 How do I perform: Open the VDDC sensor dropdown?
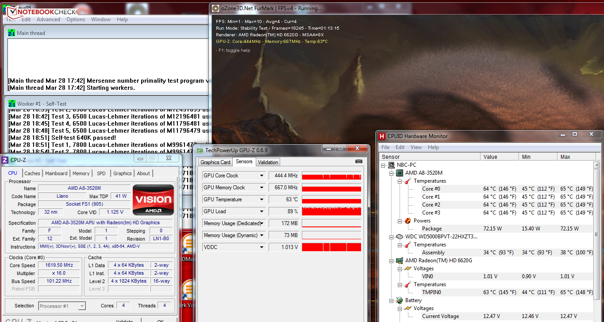262,247
